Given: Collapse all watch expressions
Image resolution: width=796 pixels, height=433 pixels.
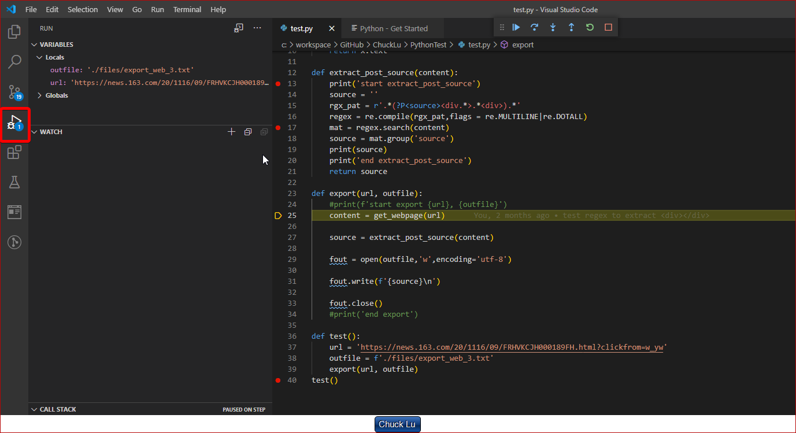Looking at the screenshot, I should (247, 132).
